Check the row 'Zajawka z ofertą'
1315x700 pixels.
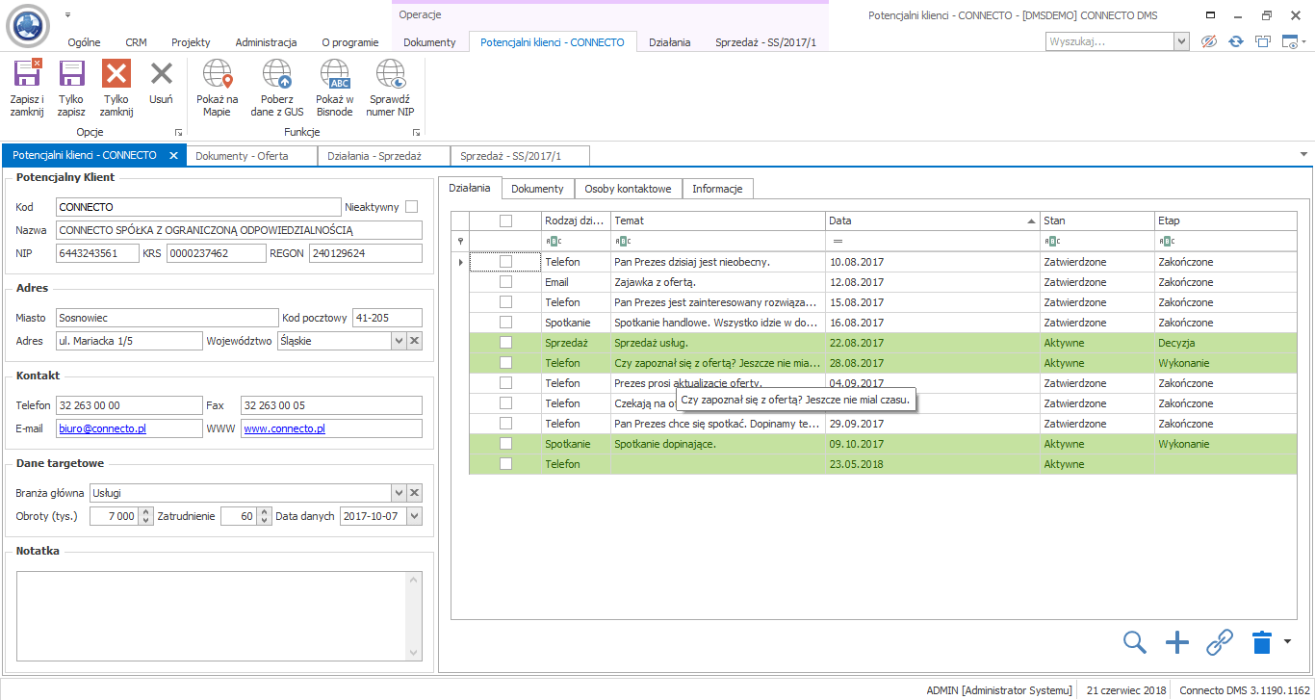point(505,282)
